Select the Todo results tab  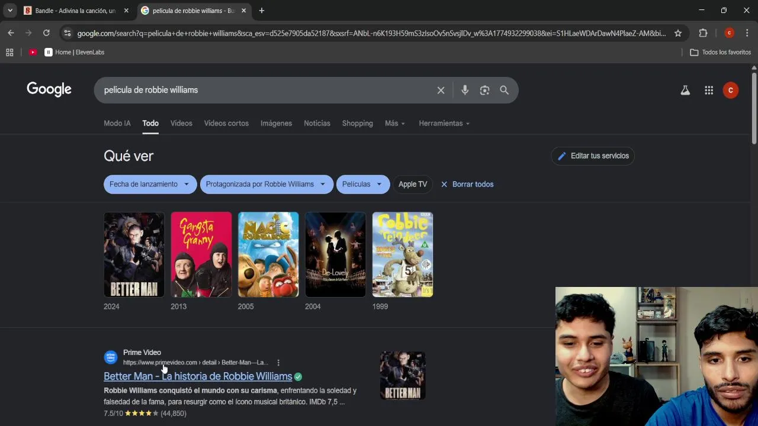coord(150,123)
